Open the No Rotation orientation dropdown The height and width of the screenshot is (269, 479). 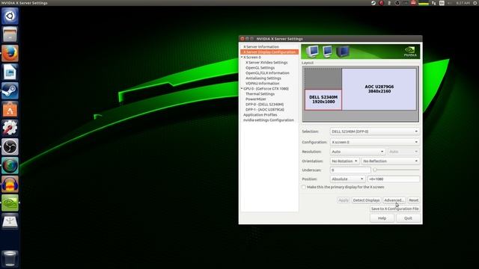click(x=344, y=161)
